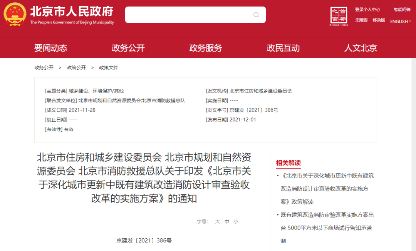Open the 政民互动 menu

pyautogui.click(x=283, y=48)
